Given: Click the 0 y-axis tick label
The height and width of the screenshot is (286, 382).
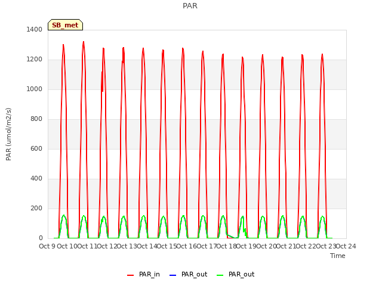Looking at the screenshot, I should click(41, 238).
